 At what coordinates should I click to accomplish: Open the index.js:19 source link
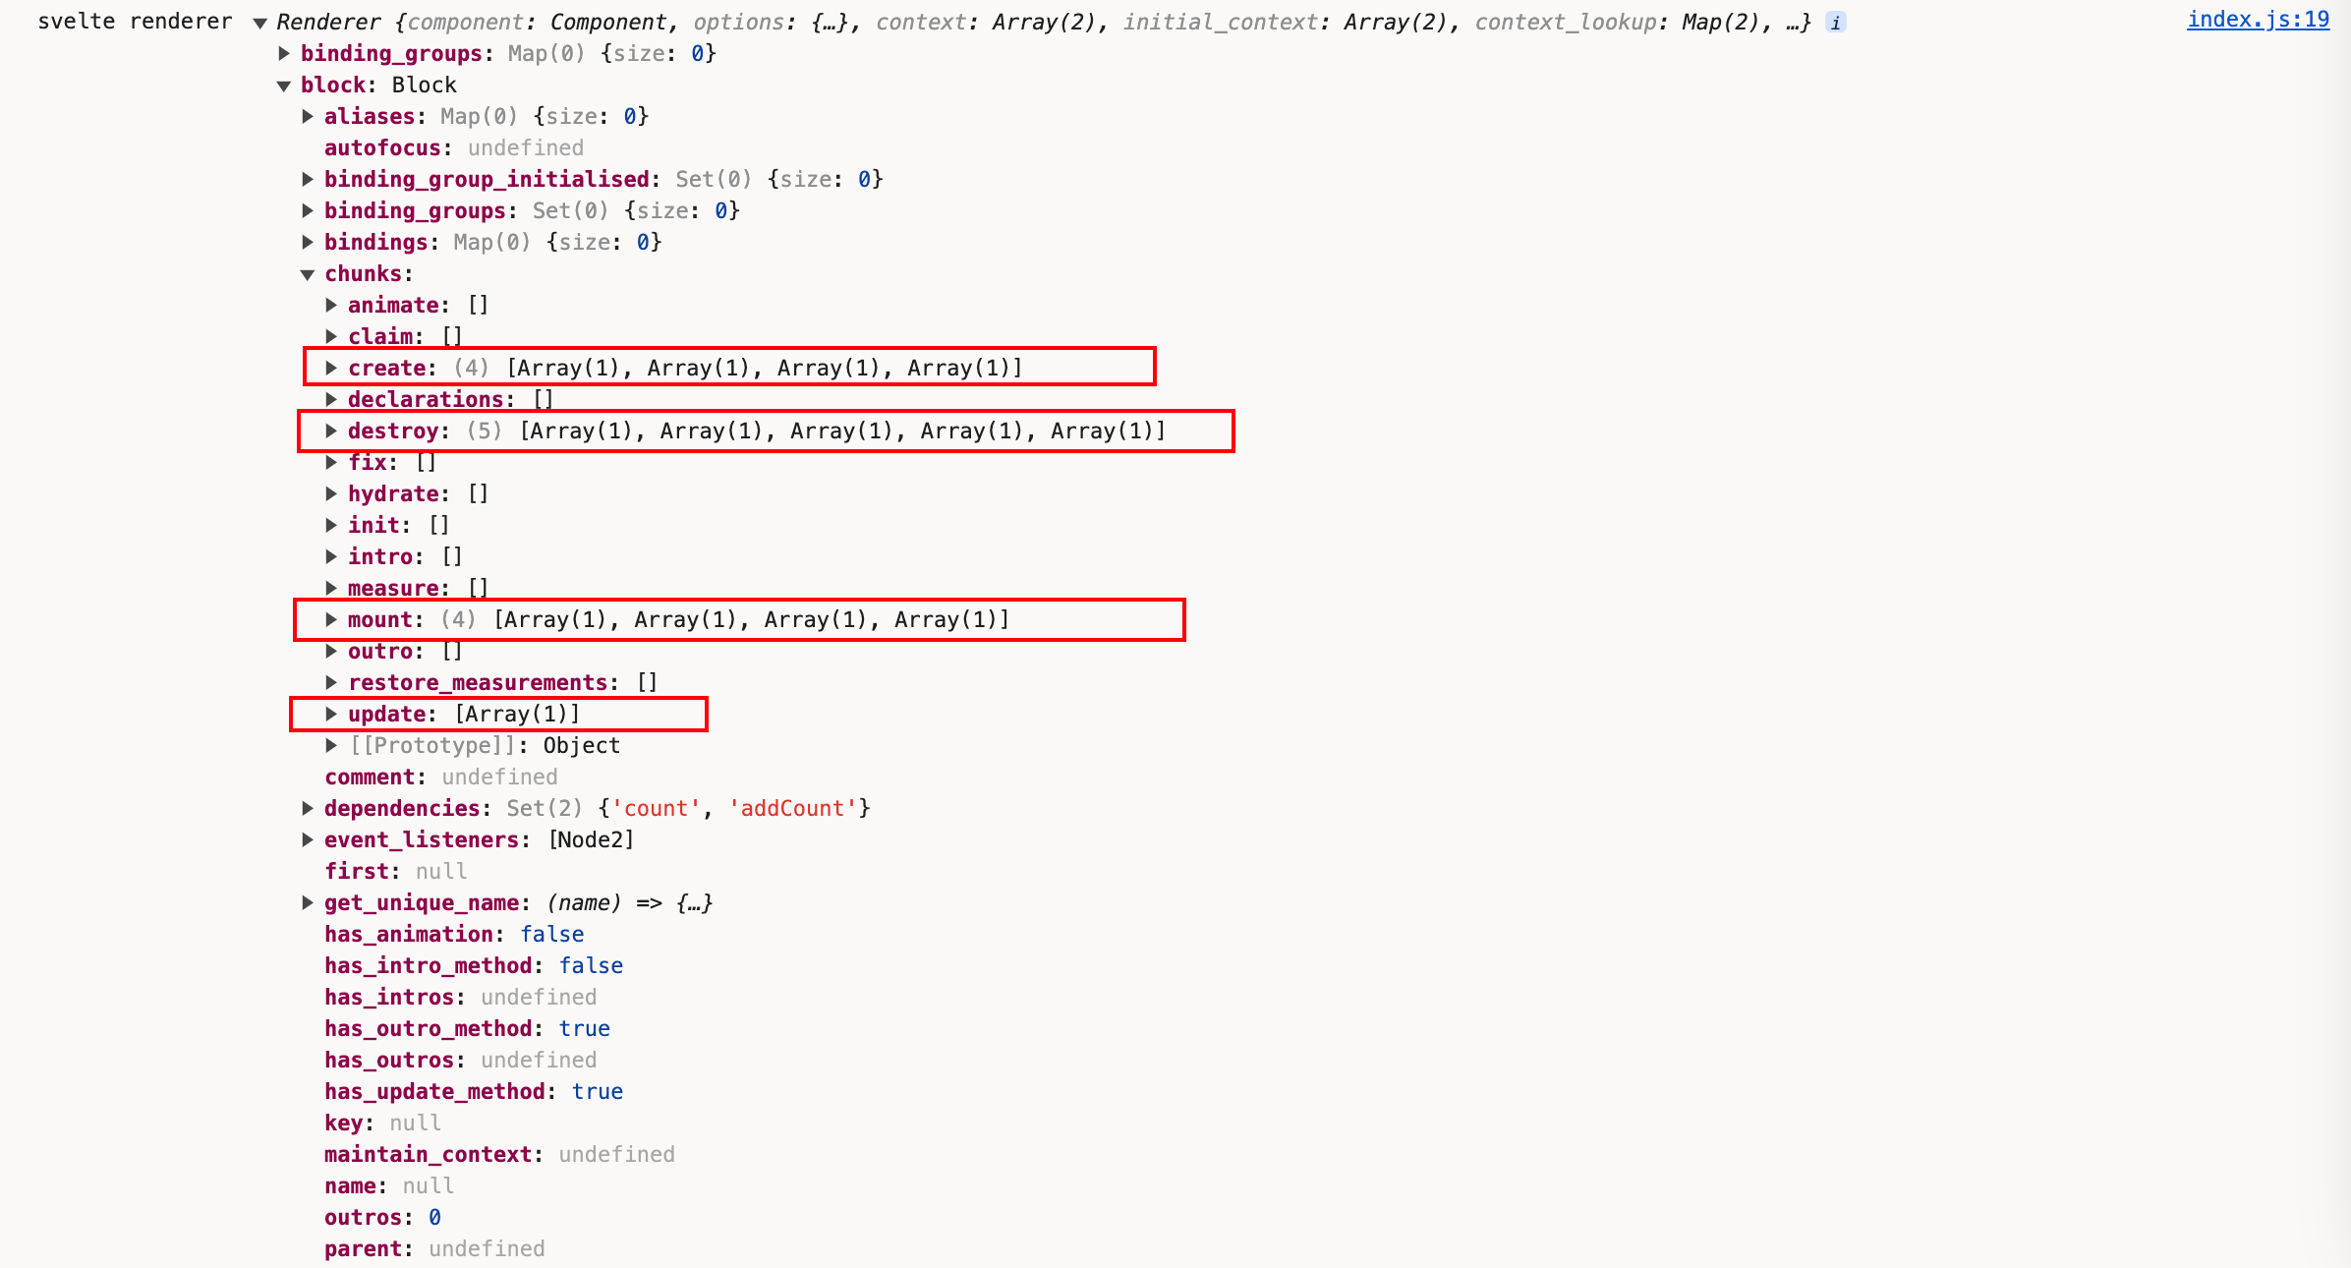pos(2258,20)
